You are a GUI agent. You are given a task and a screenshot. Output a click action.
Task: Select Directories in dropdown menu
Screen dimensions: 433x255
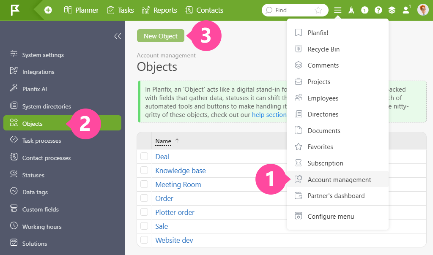pyautogui.click(x=338, y=114)
